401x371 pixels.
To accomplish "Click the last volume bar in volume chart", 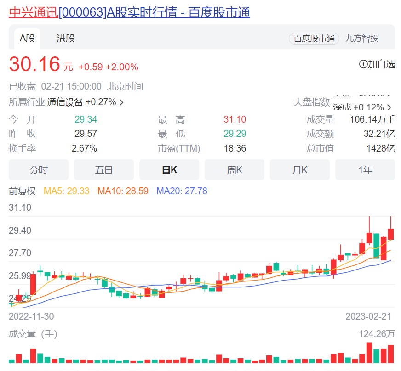I will pyautogui.click(x=391, y=354).
